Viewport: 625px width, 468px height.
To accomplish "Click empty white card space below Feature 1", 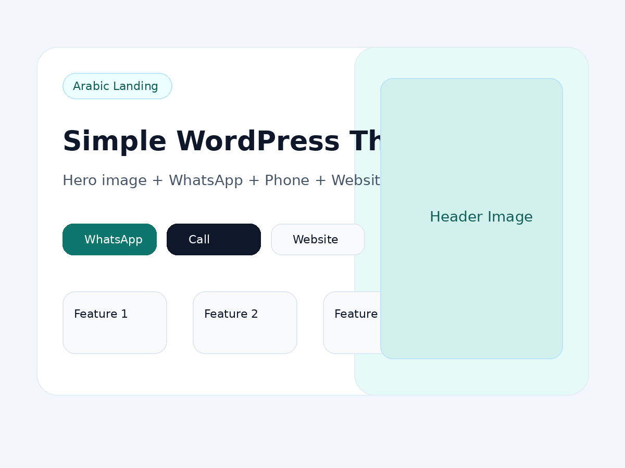I will (115, 374).
